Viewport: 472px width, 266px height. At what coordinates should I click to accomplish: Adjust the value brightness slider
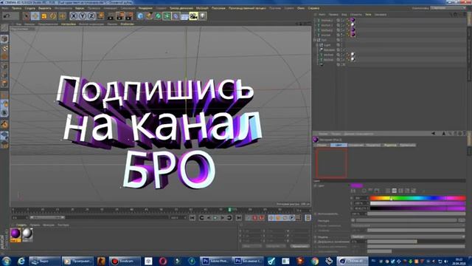click(417, 208)
